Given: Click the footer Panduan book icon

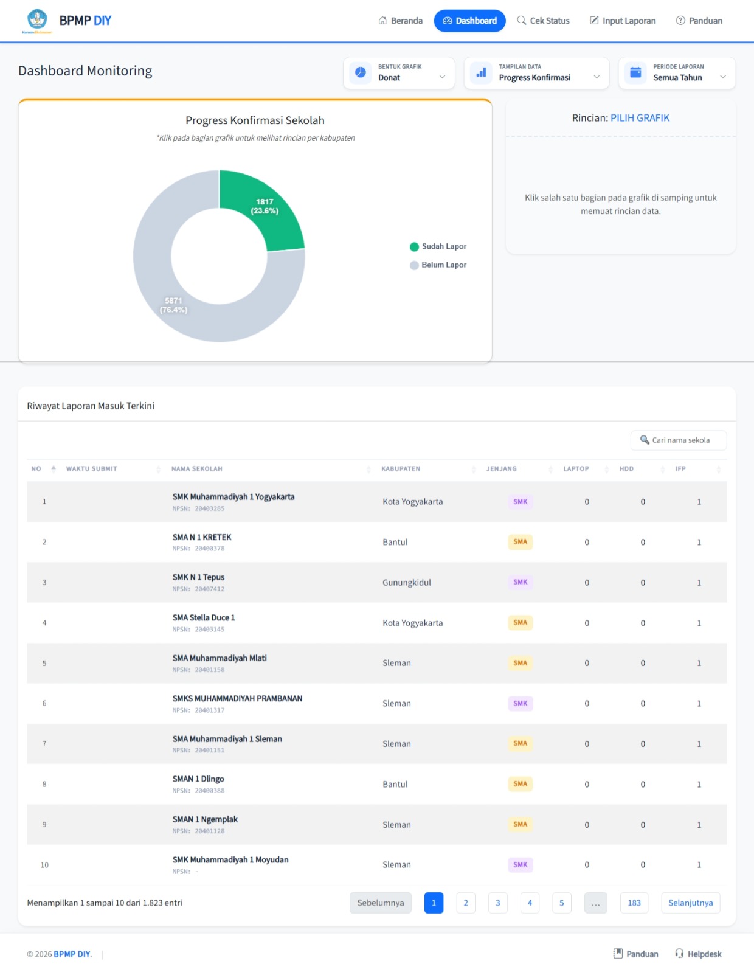Looking at the screenshot, I should pos(618,953).
